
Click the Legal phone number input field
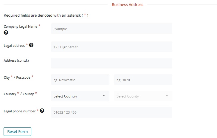point(111,112)
